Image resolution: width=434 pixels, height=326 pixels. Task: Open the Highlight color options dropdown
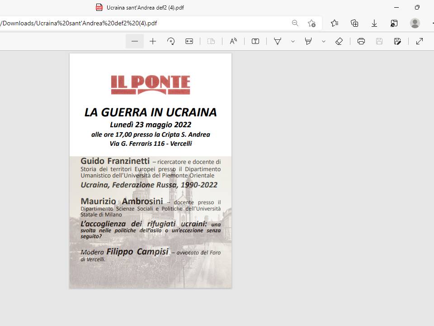[324, 41]
